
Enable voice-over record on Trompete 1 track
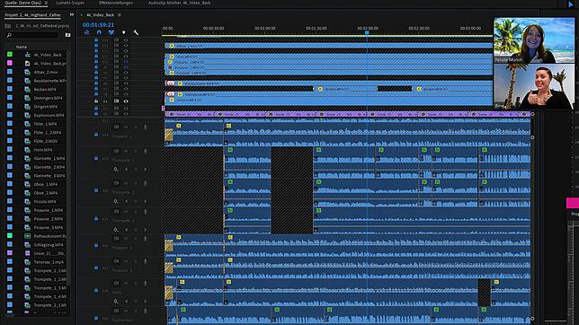[x=146, y=151]
